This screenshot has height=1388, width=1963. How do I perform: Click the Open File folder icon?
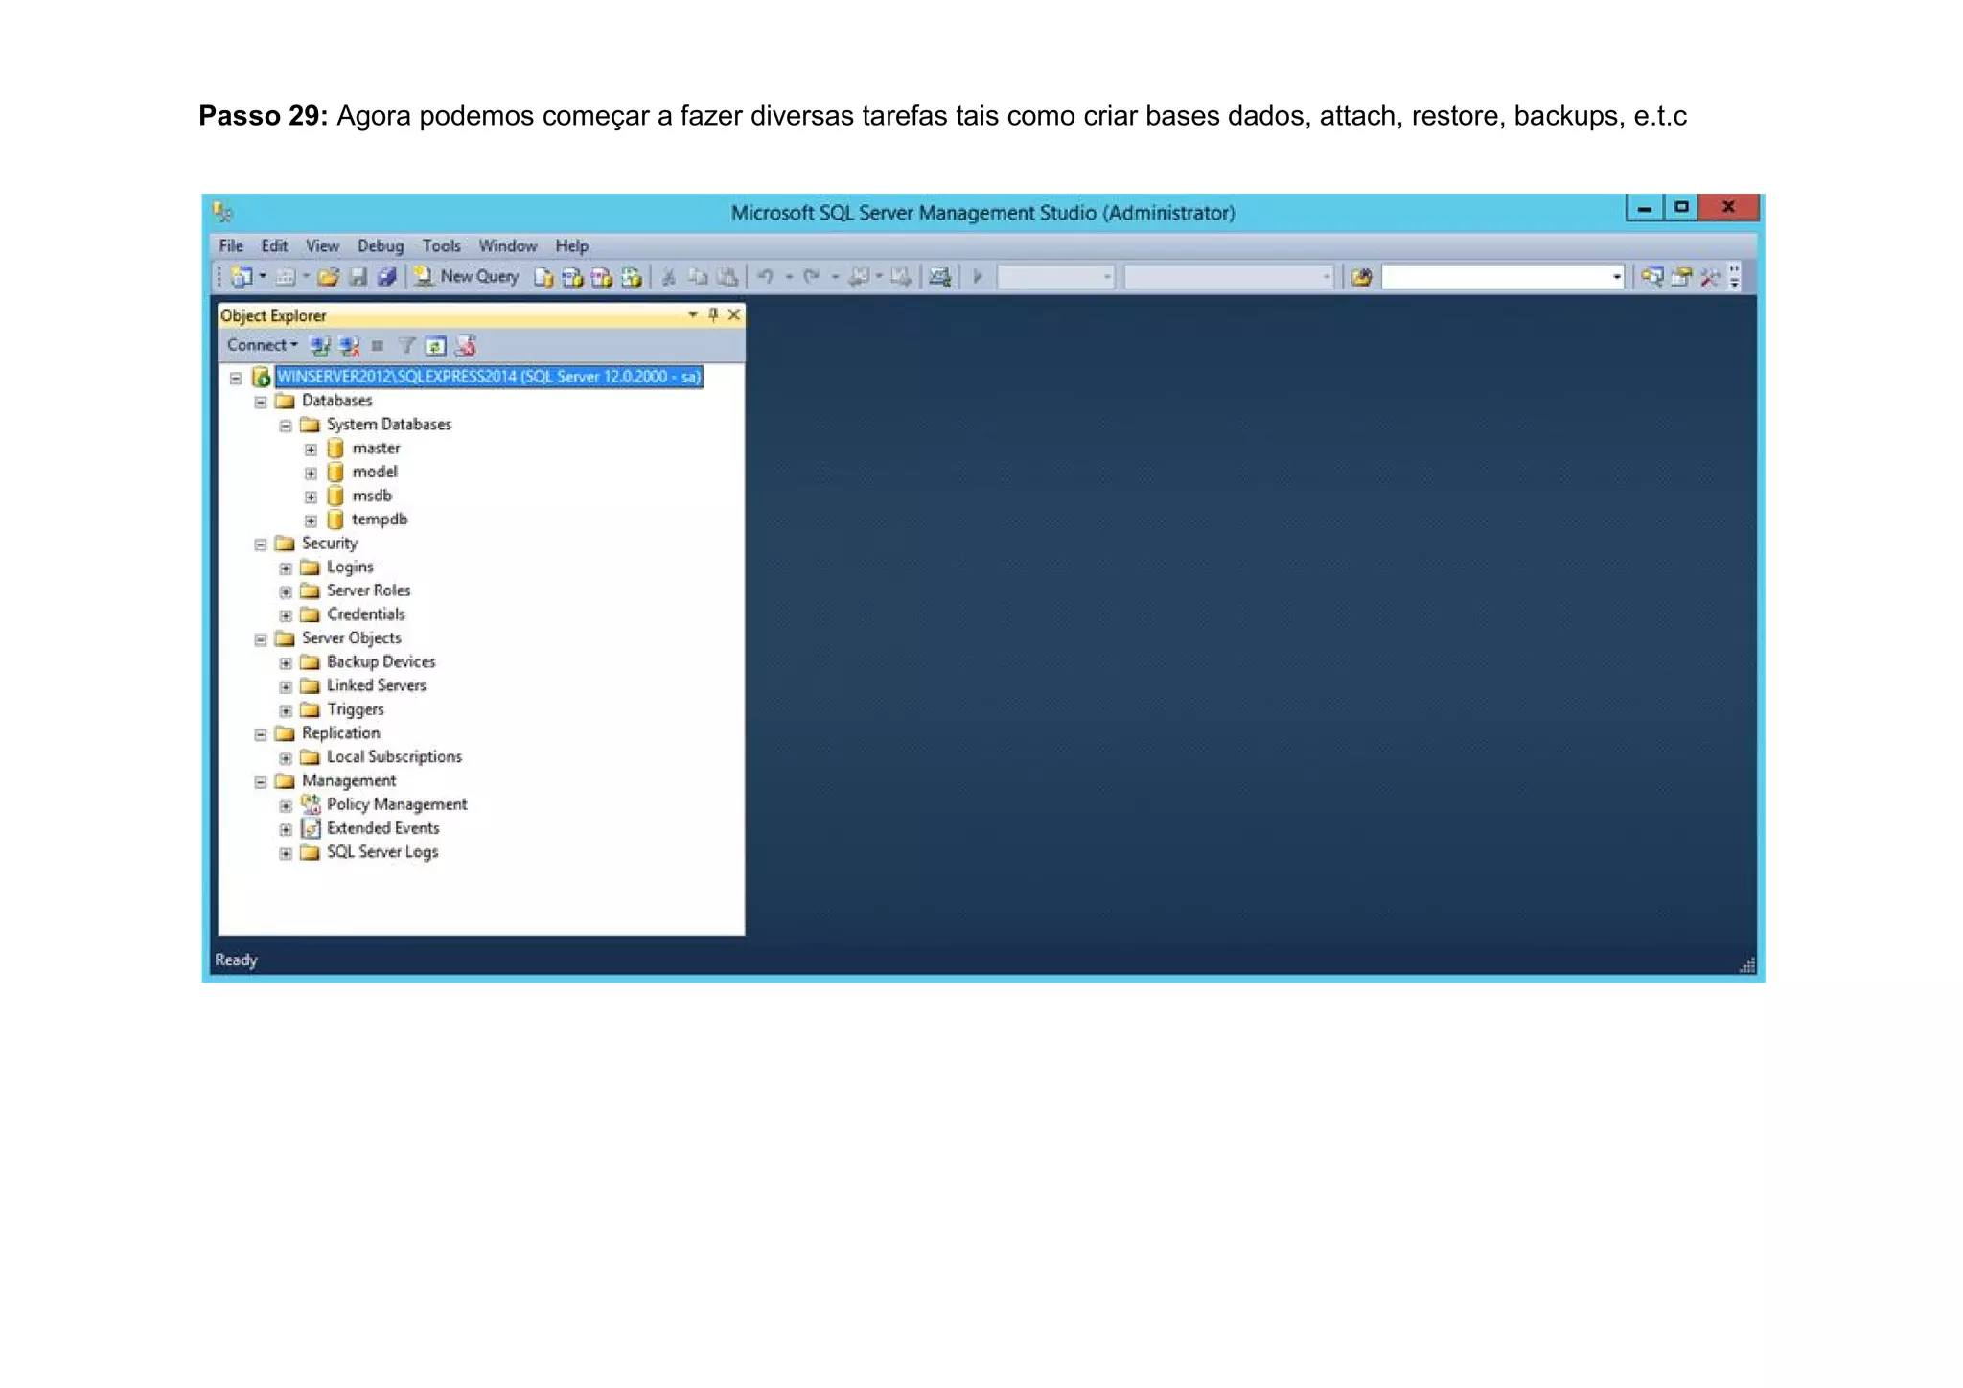pyautogui.click(x=329, y=277)
